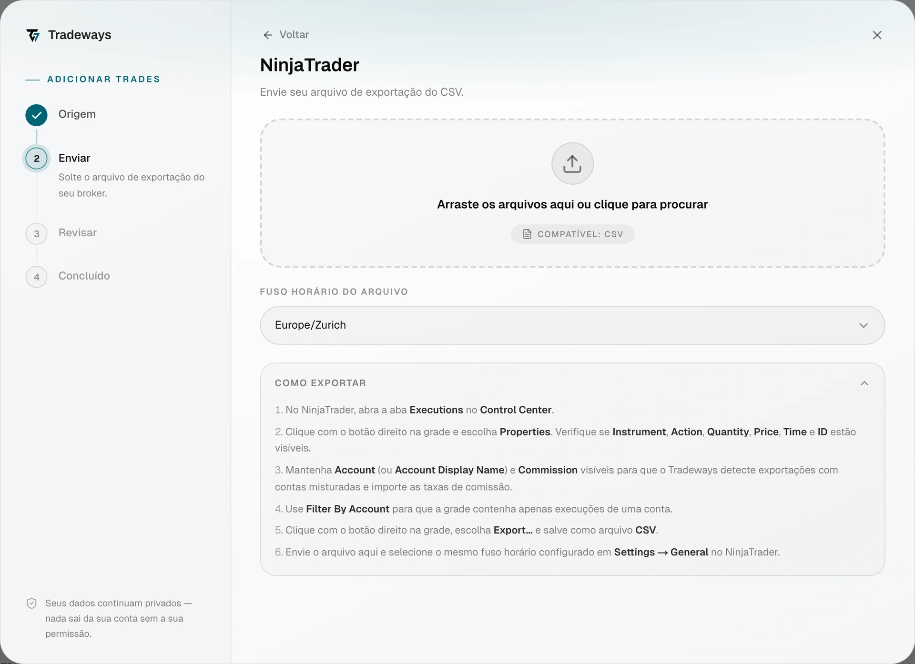The width and height of the screenshot is (915, 664).
Task: Click the upload arrow icon in the drop zone
Action: click(572, 163)
